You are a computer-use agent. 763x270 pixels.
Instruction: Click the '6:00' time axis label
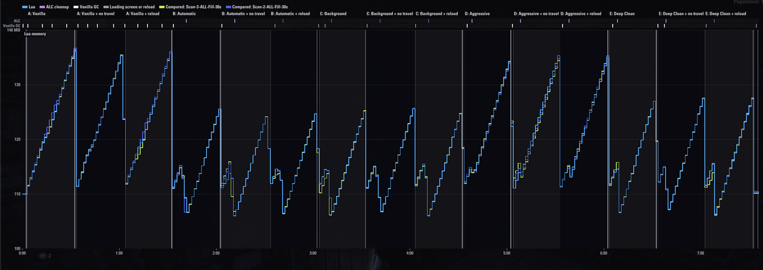(x=604, y=253)
